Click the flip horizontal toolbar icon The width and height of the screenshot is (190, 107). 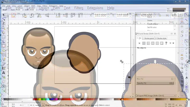click(39, 15)
